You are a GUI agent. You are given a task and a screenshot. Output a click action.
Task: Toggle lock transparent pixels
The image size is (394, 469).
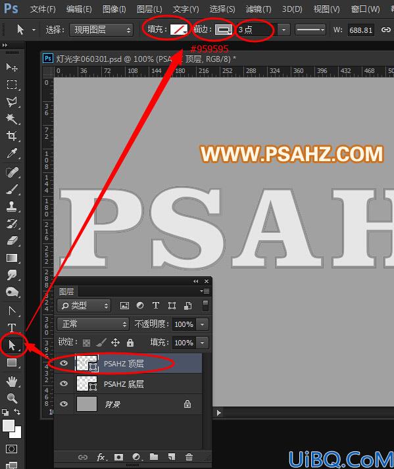coord(86,343)
